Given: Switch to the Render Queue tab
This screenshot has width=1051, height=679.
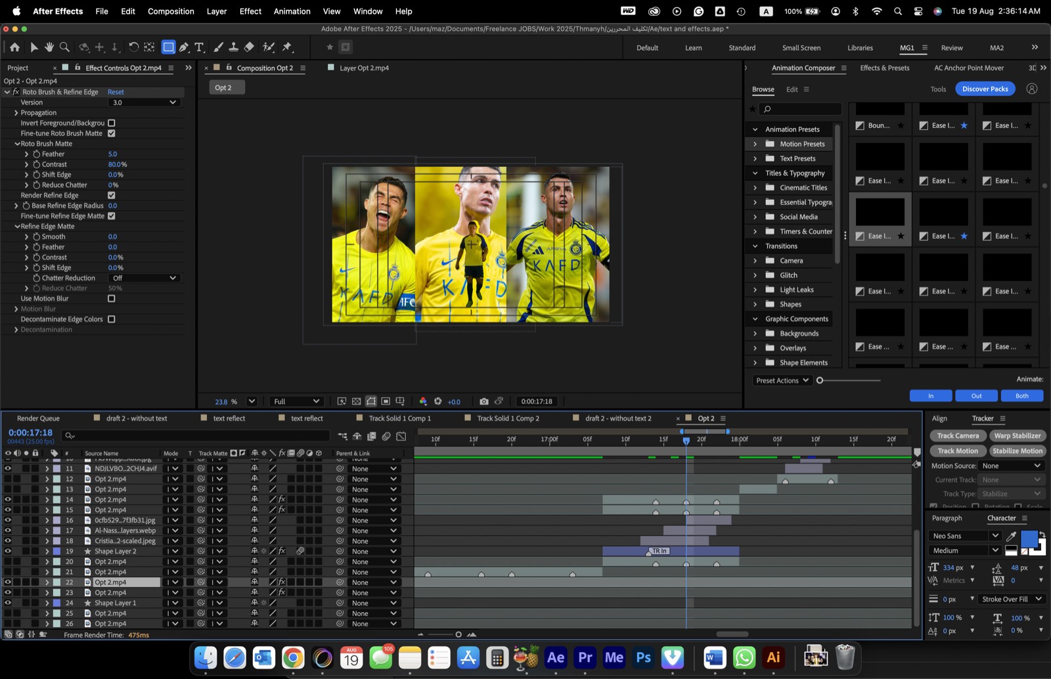Looking at the screenshot, I should [x=38, y=418].
